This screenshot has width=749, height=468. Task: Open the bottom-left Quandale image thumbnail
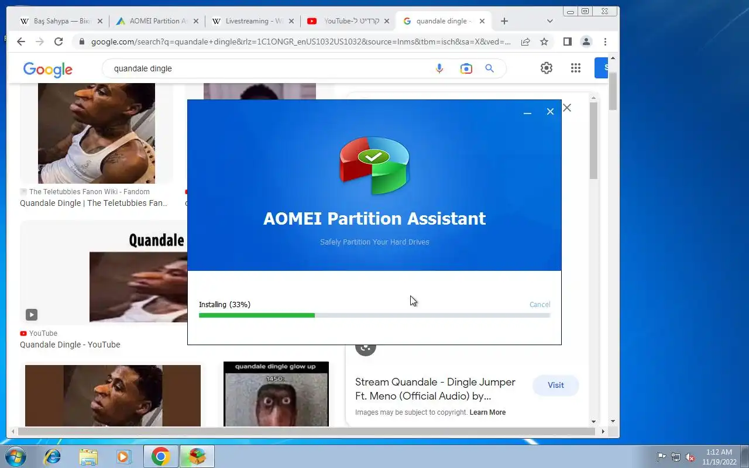[113, 396]
